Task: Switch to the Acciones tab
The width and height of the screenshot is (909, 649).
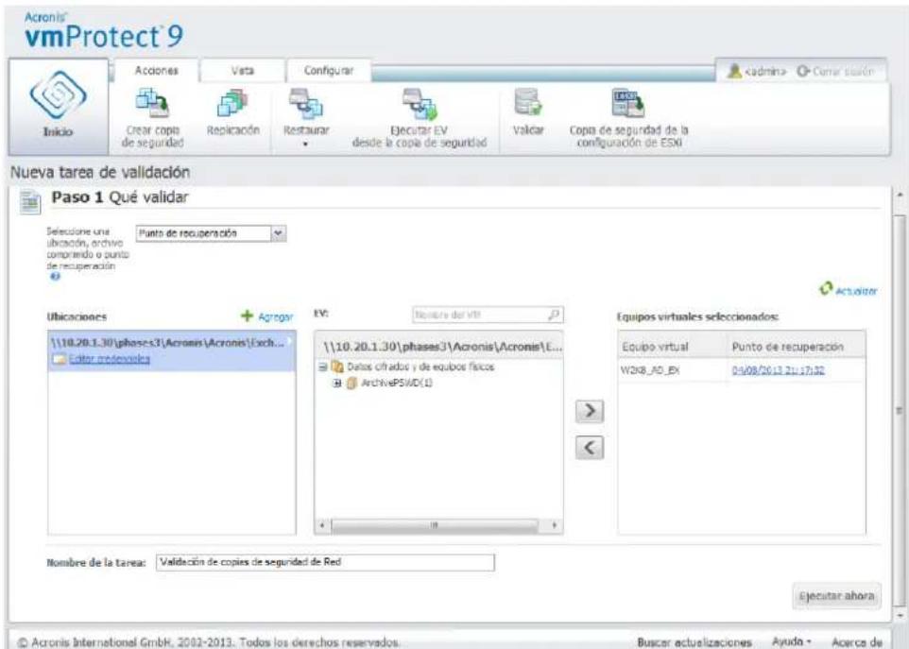Action: point(157,71)
